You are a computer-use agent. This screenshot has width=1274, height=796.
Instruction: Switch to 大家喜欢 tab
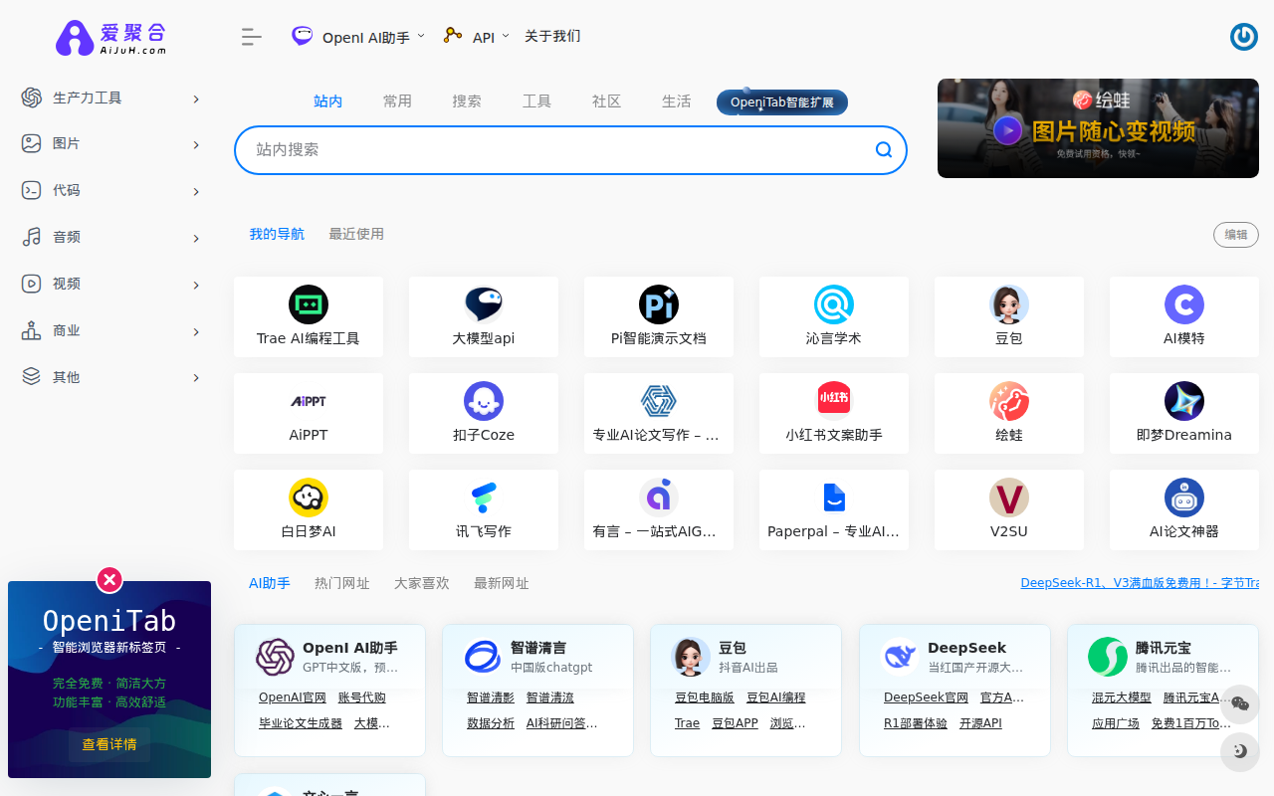[421, 583]
